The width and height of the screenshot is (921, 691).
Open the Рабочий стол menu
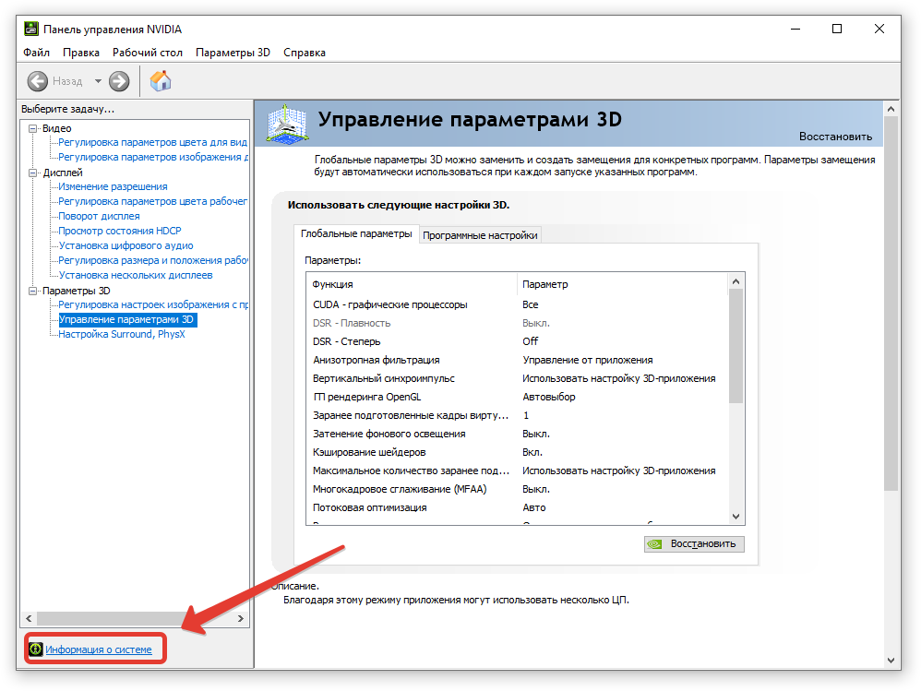pyautogui.click(x=148, y=53)
